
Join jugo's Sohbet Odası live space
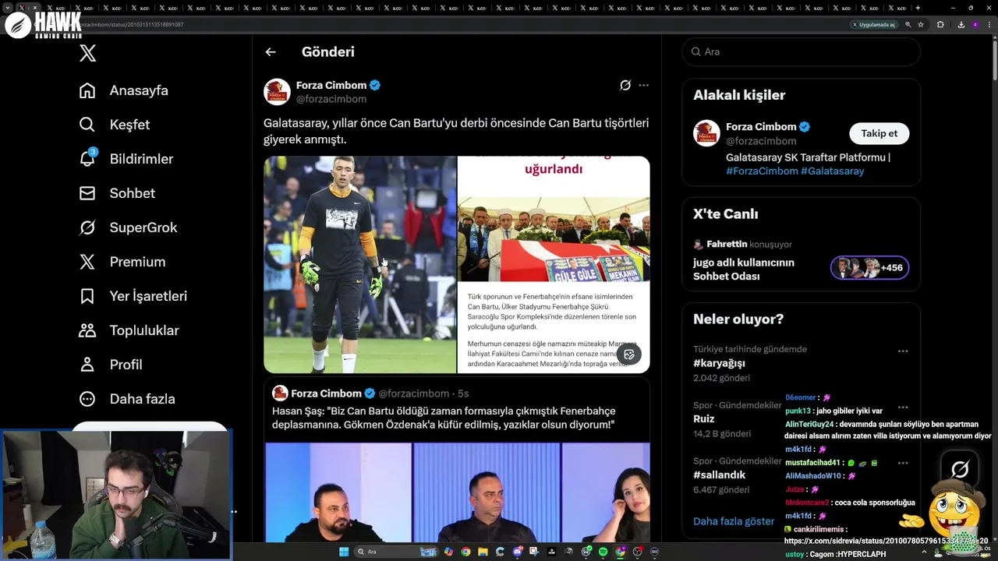(744, 270)
